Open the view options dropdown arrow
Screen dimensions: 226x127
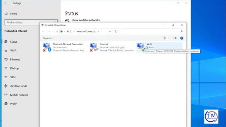pos(169,38)
